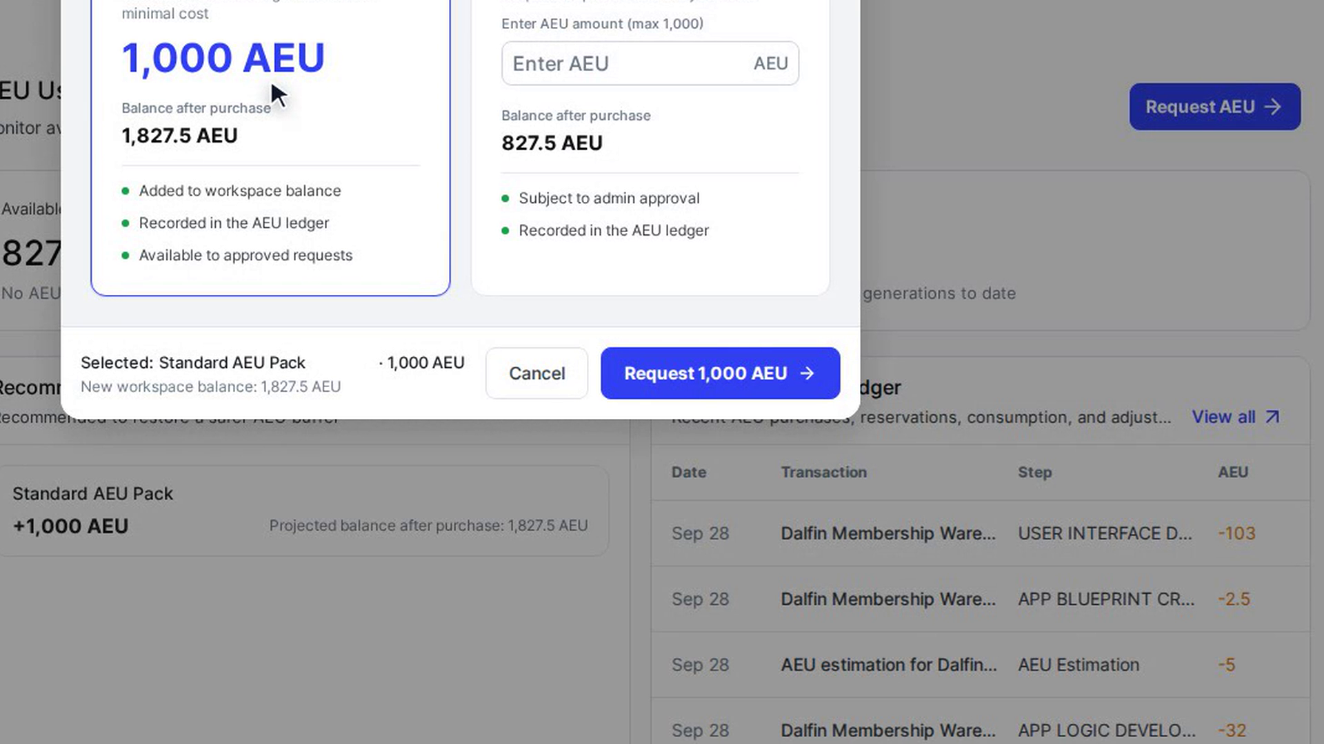Click the AEU Estimation step cell
The width and height of the screenshot is (1324, 744).
1079,665
